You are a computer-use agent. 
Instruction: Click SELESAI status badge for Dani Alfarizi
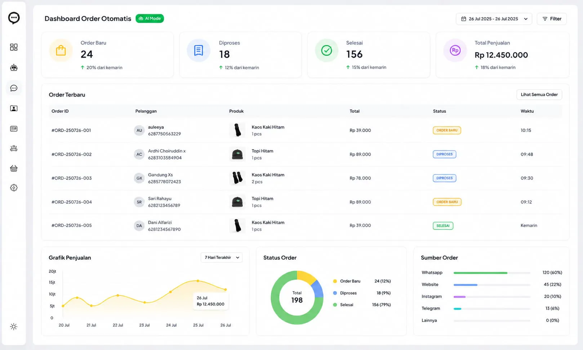[443, 226]
